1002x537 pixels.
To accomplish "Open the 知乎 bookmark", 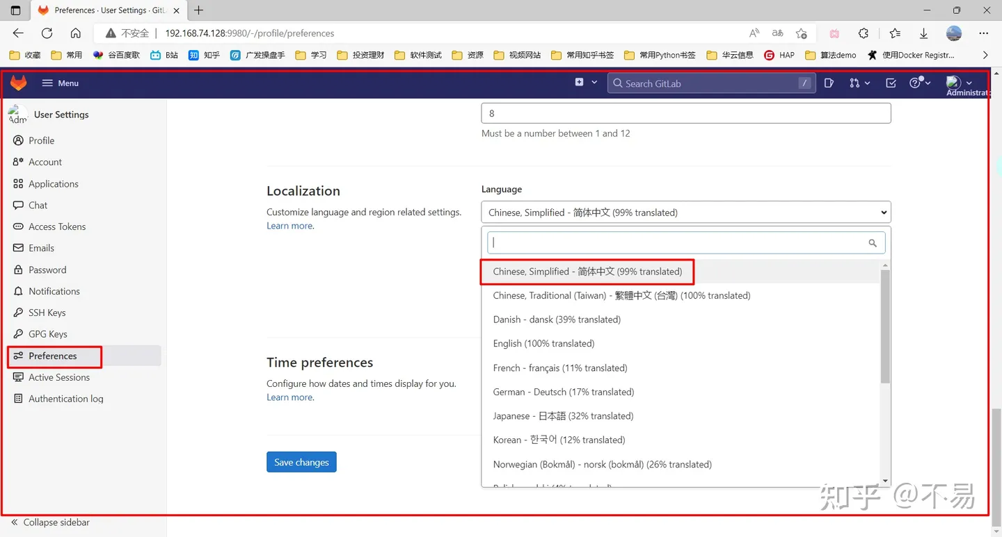I will (204, 55).
